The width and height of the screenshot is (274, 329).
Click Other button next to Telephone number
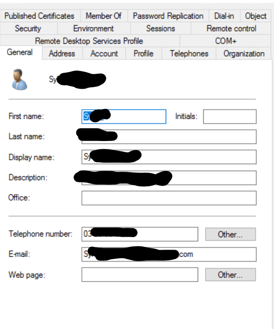(x=230, y=234)
